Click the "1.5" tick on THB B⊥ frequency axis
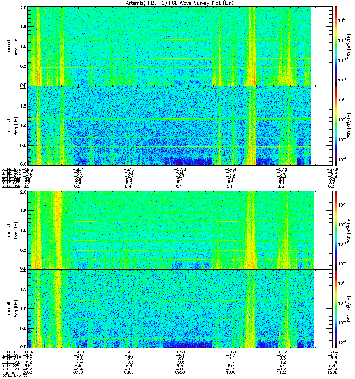Screen dimensions: 355x379 tap(23, 27)
